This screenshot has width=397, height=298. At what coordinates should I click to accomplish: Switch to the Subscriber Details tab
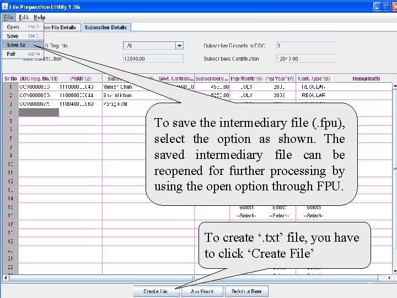point(106,28)
